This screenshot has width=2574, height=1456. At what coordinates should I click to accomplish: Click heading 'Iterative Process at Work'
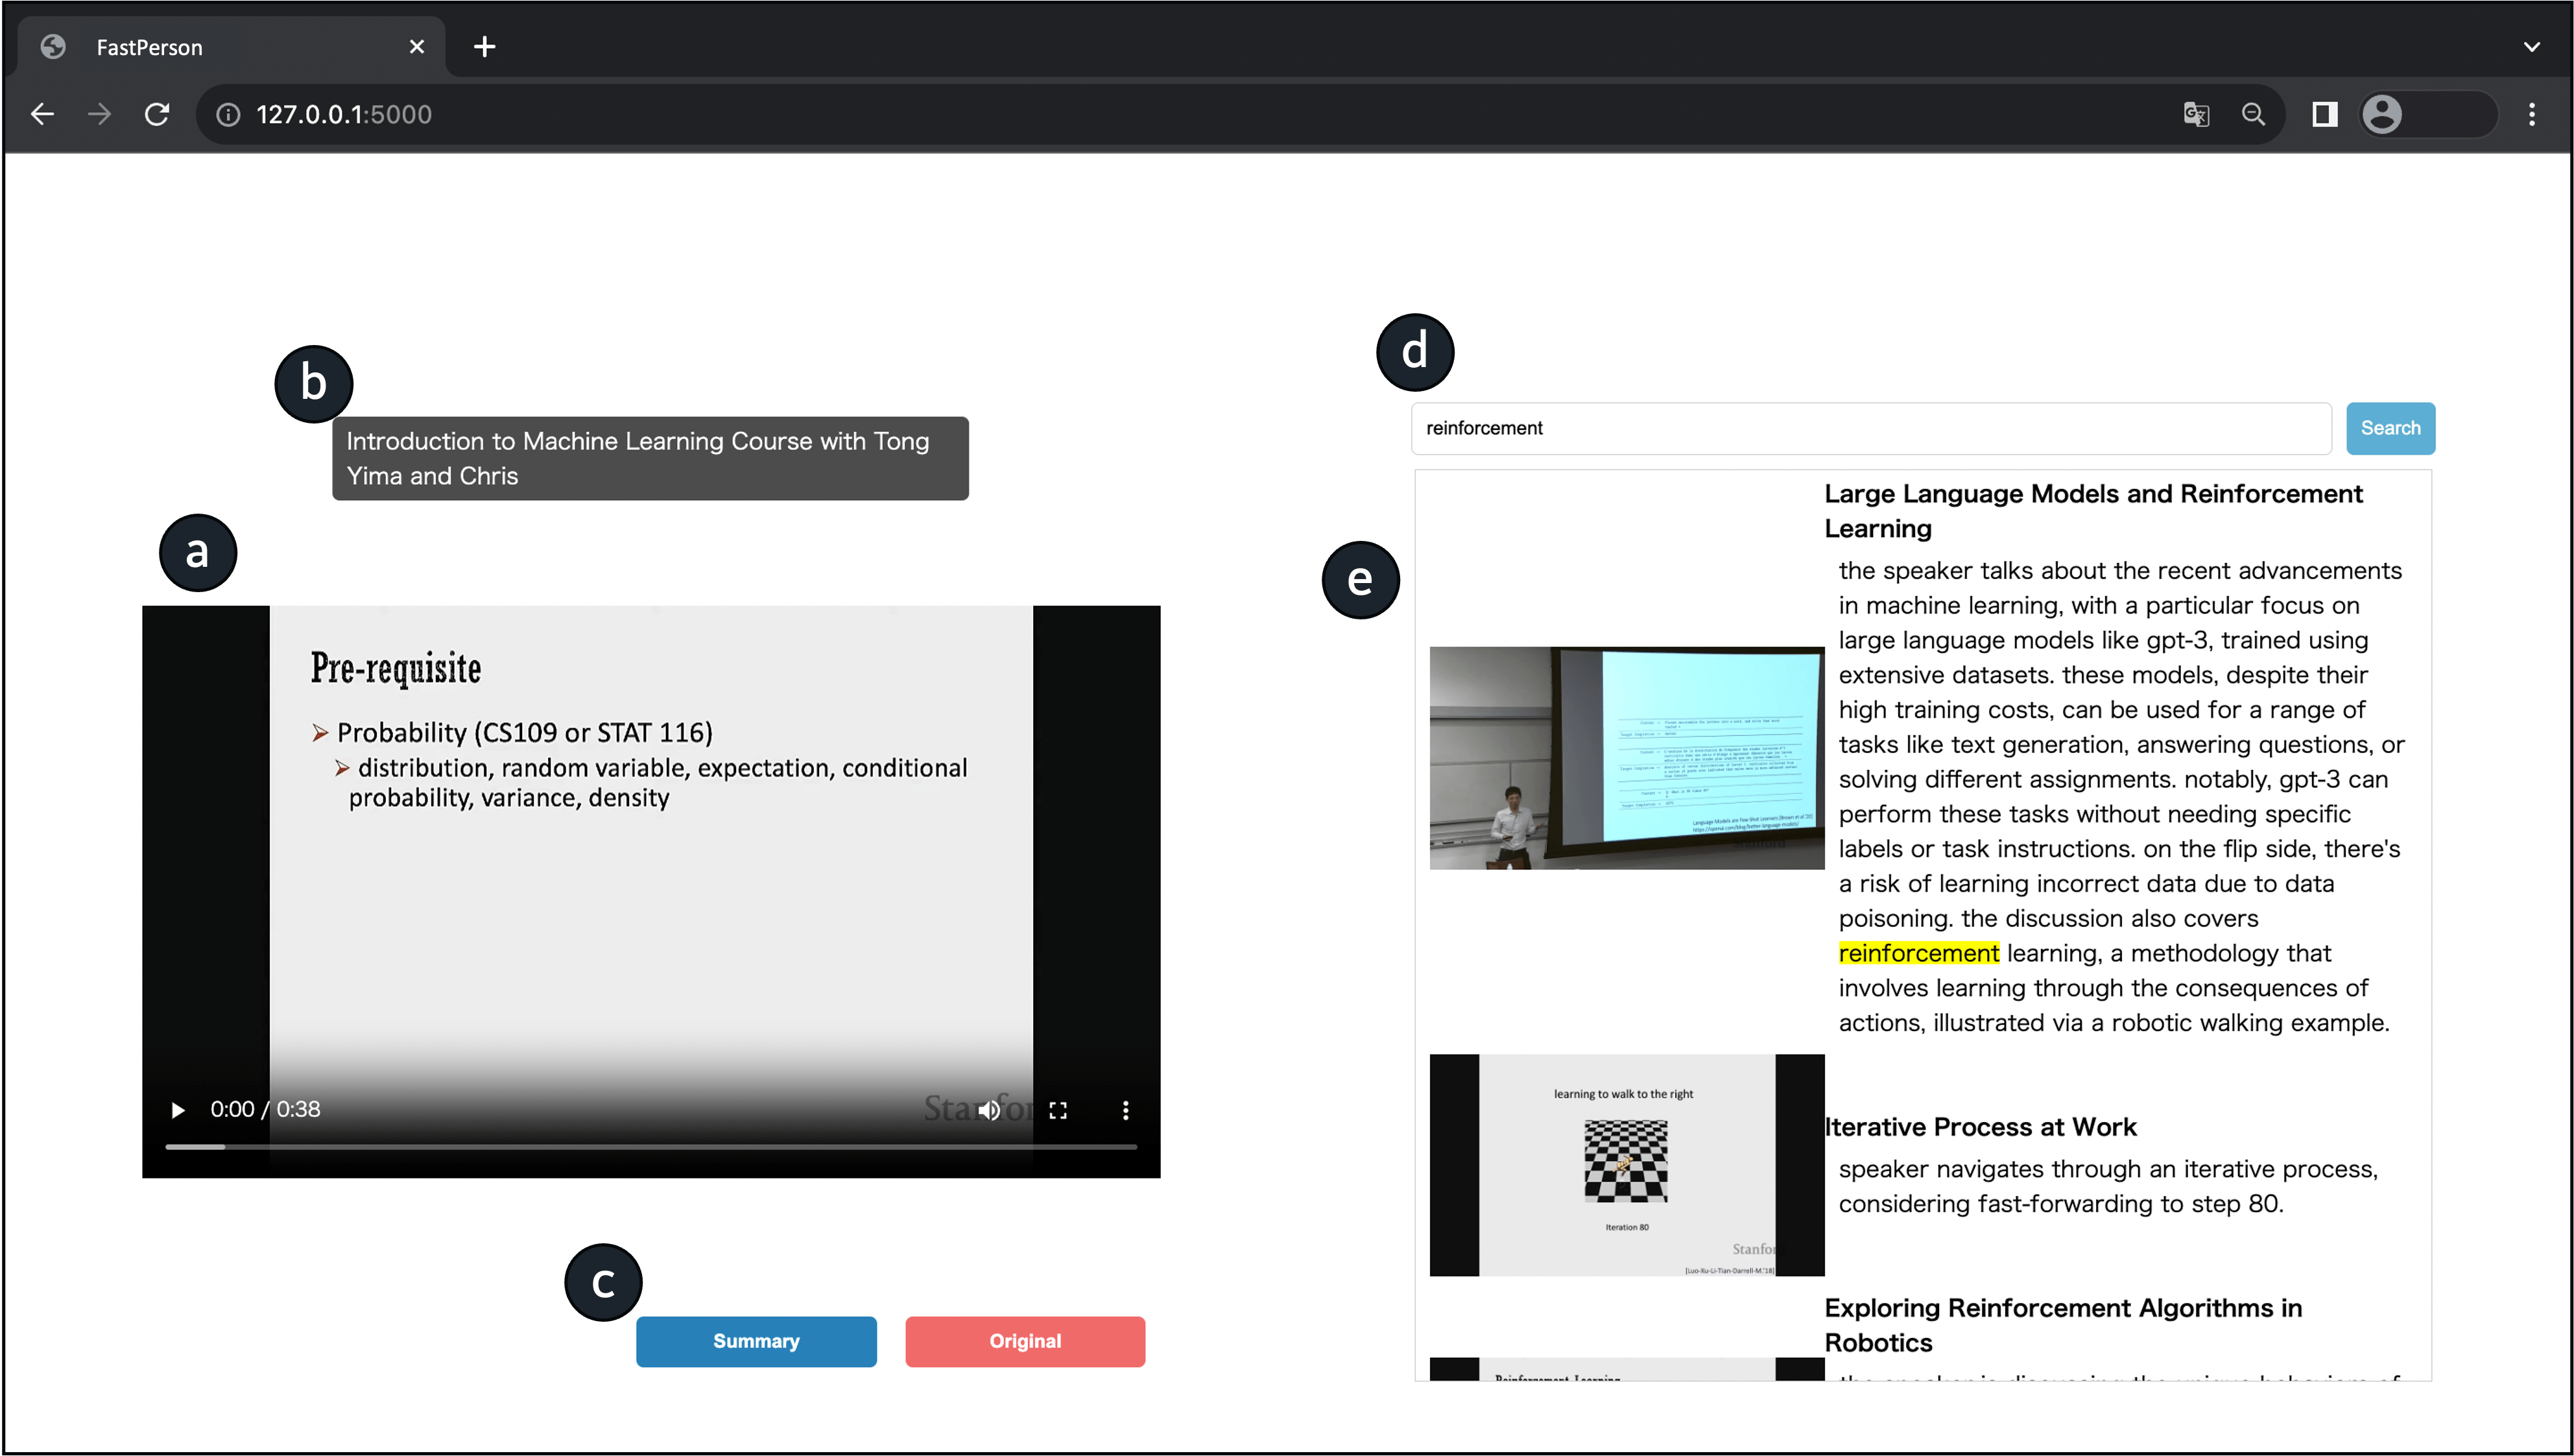pos(1980,1127)
